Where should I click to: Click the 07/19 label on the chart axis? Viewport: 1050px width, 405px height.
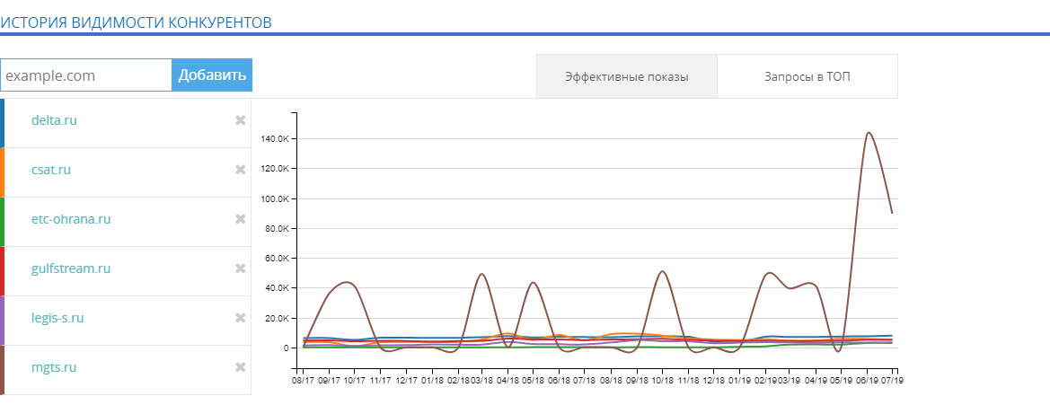(x=892, y=381)
